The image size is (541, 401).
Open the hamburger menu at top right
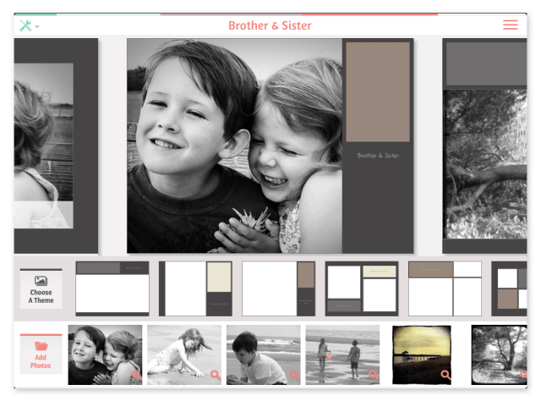(x=511, y=25)
